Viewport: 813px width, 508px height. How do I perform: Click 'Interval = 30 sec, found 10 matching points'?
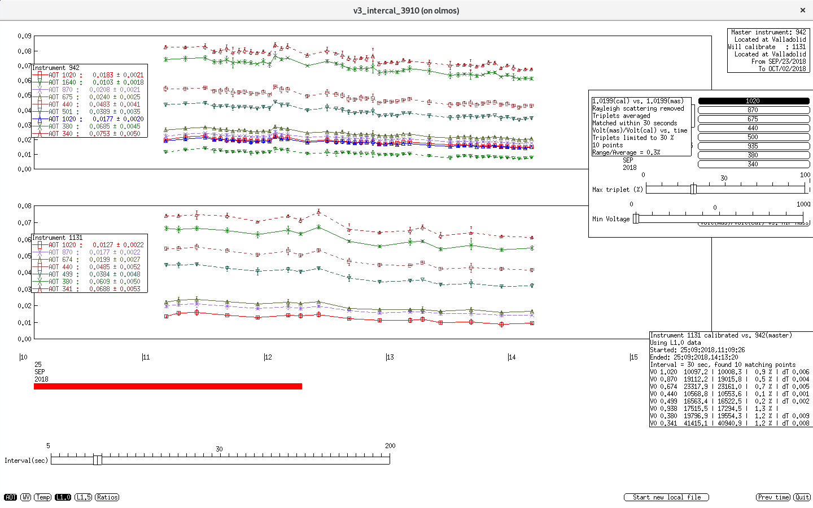[x=723, y=365]
